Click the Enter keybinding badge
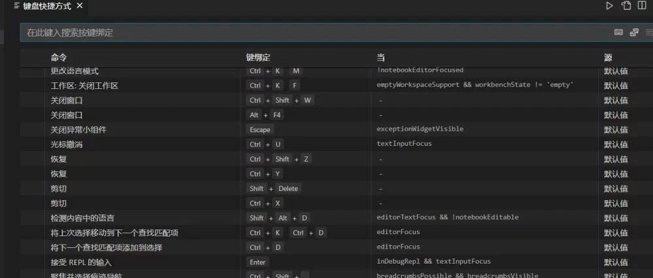The image size is (653, 278). [258, 262]
